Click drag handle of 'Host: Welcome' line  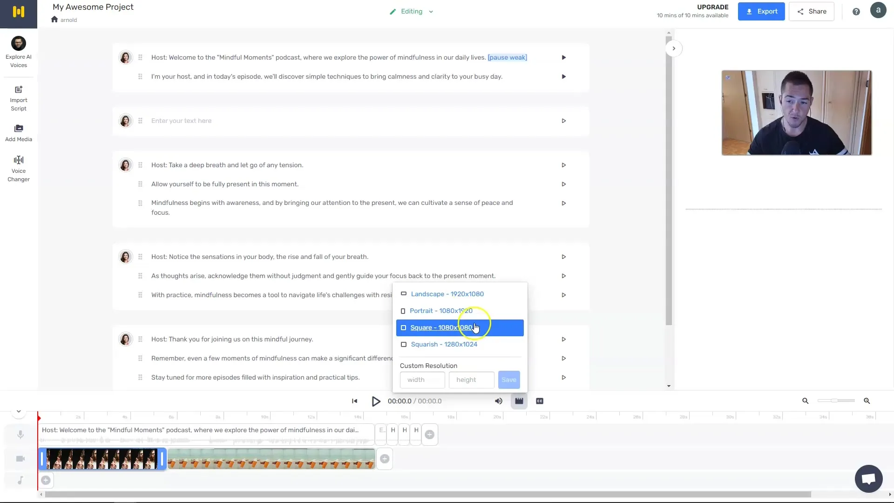tap(140, 57)
